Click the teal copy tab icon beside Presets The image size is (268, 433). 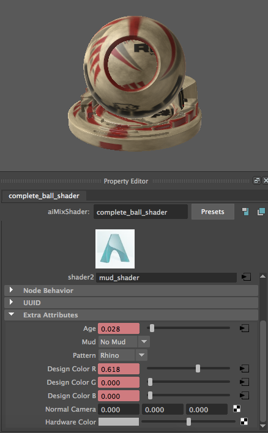pos(261,212)
